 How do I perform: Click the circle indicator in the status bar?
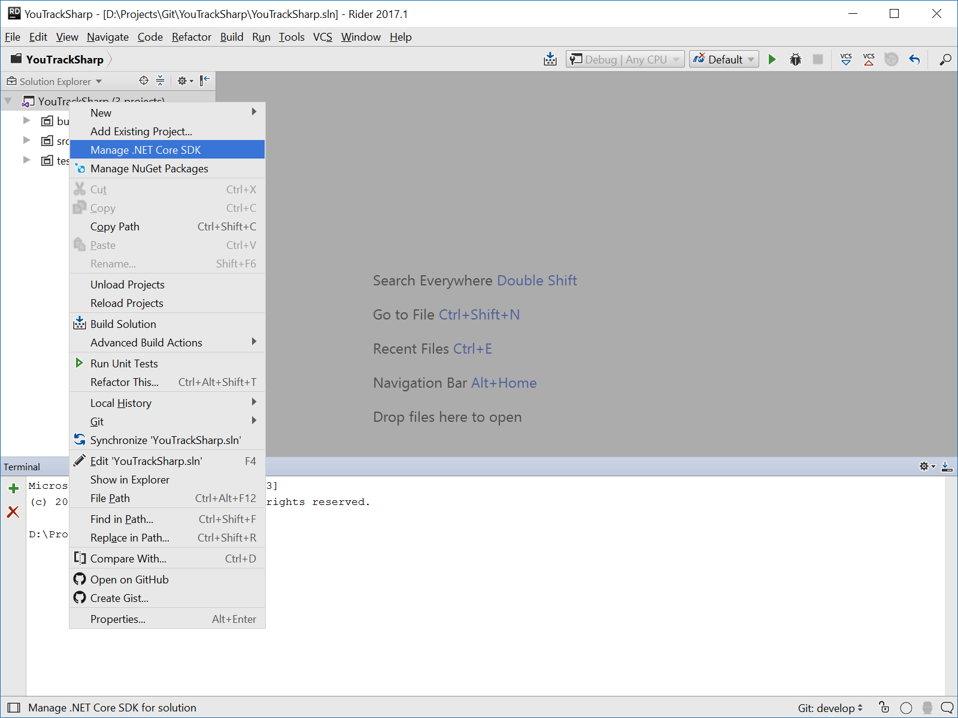coord(906,708)
